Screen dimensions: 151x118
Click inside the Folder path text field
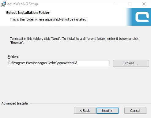pyautogui.click(x=59, y=63)
